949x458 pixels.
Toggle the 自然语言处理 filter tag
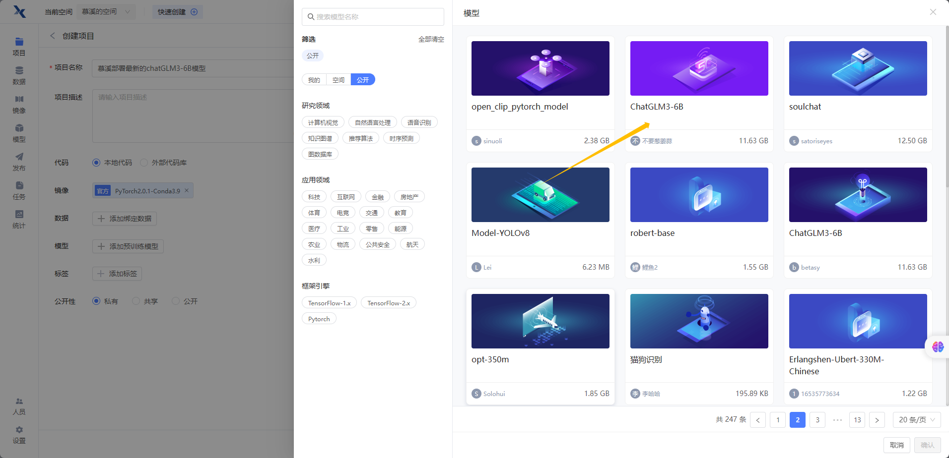tap(373, 122)
